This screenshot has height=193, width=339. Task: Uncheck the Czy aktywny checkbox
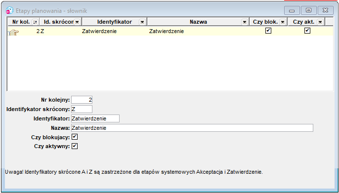click(75, 146)
